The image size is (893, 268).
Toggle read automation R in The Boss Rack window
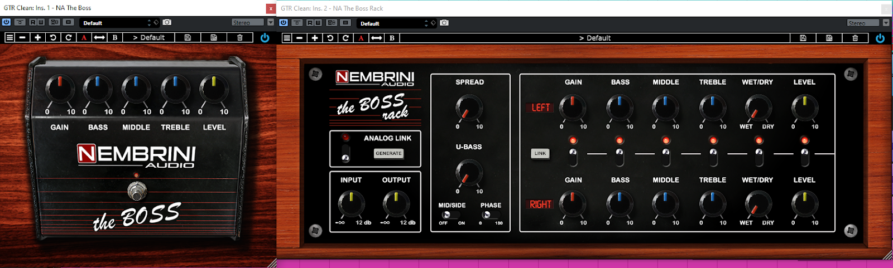tap(310, 23)
